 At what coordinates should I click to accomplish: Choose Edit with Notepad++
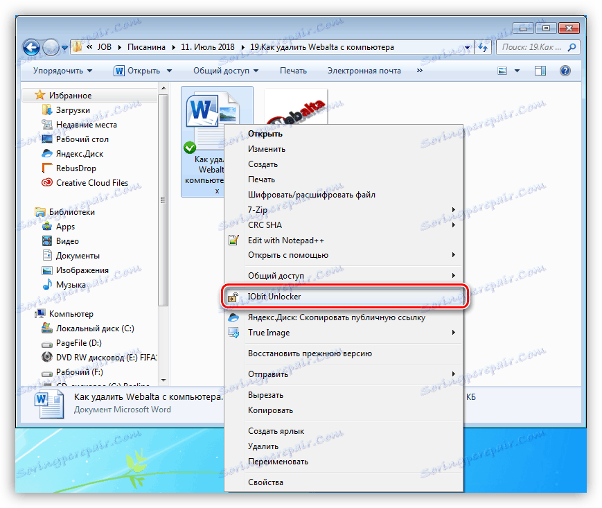point(344,240)
